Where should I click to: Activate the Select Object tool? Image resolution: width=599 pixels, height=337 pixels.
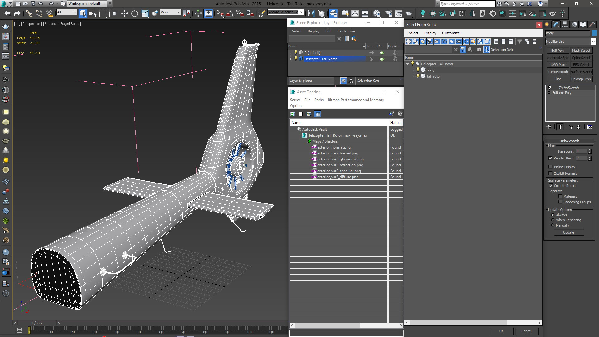(x=83, y=13)
